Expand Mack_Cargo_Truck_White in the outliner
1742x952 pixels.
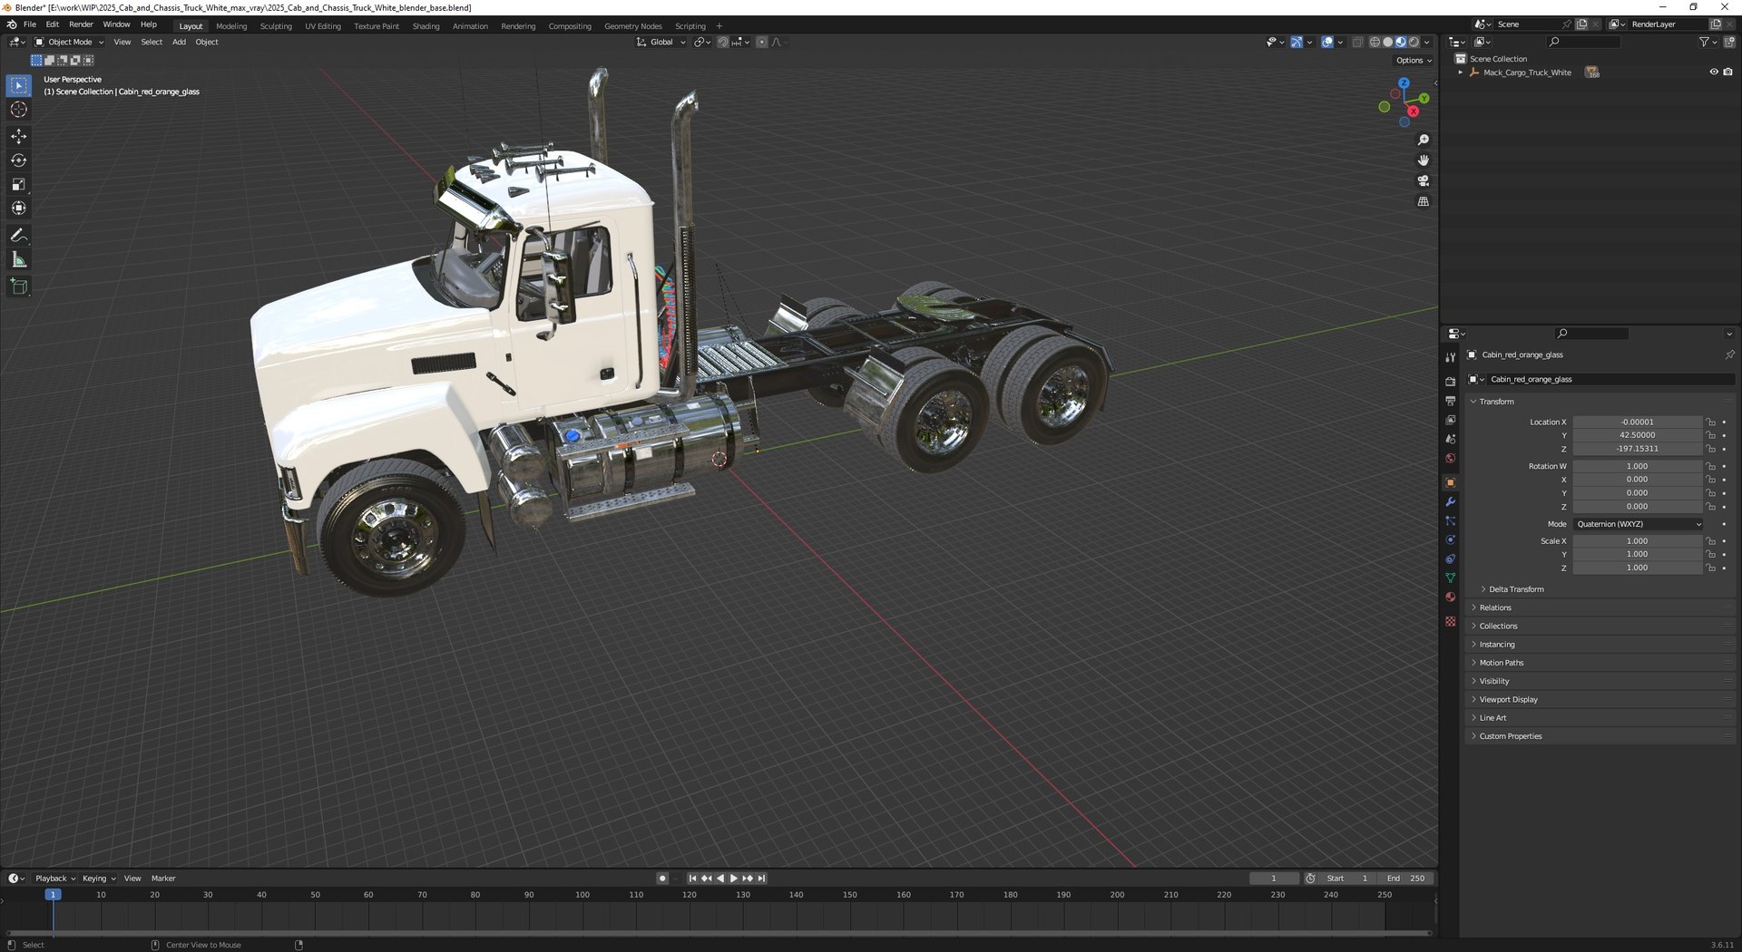click(x=1460, y=73)
